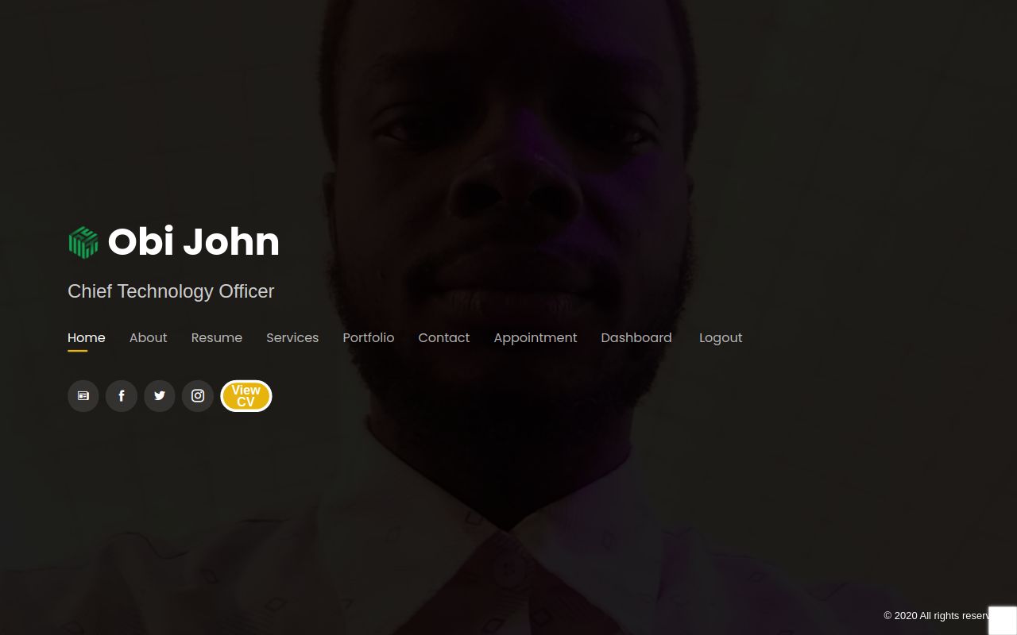Click the green cube logo icon
The height and width of the screenshot is (635, 1017).
point(83,242)
